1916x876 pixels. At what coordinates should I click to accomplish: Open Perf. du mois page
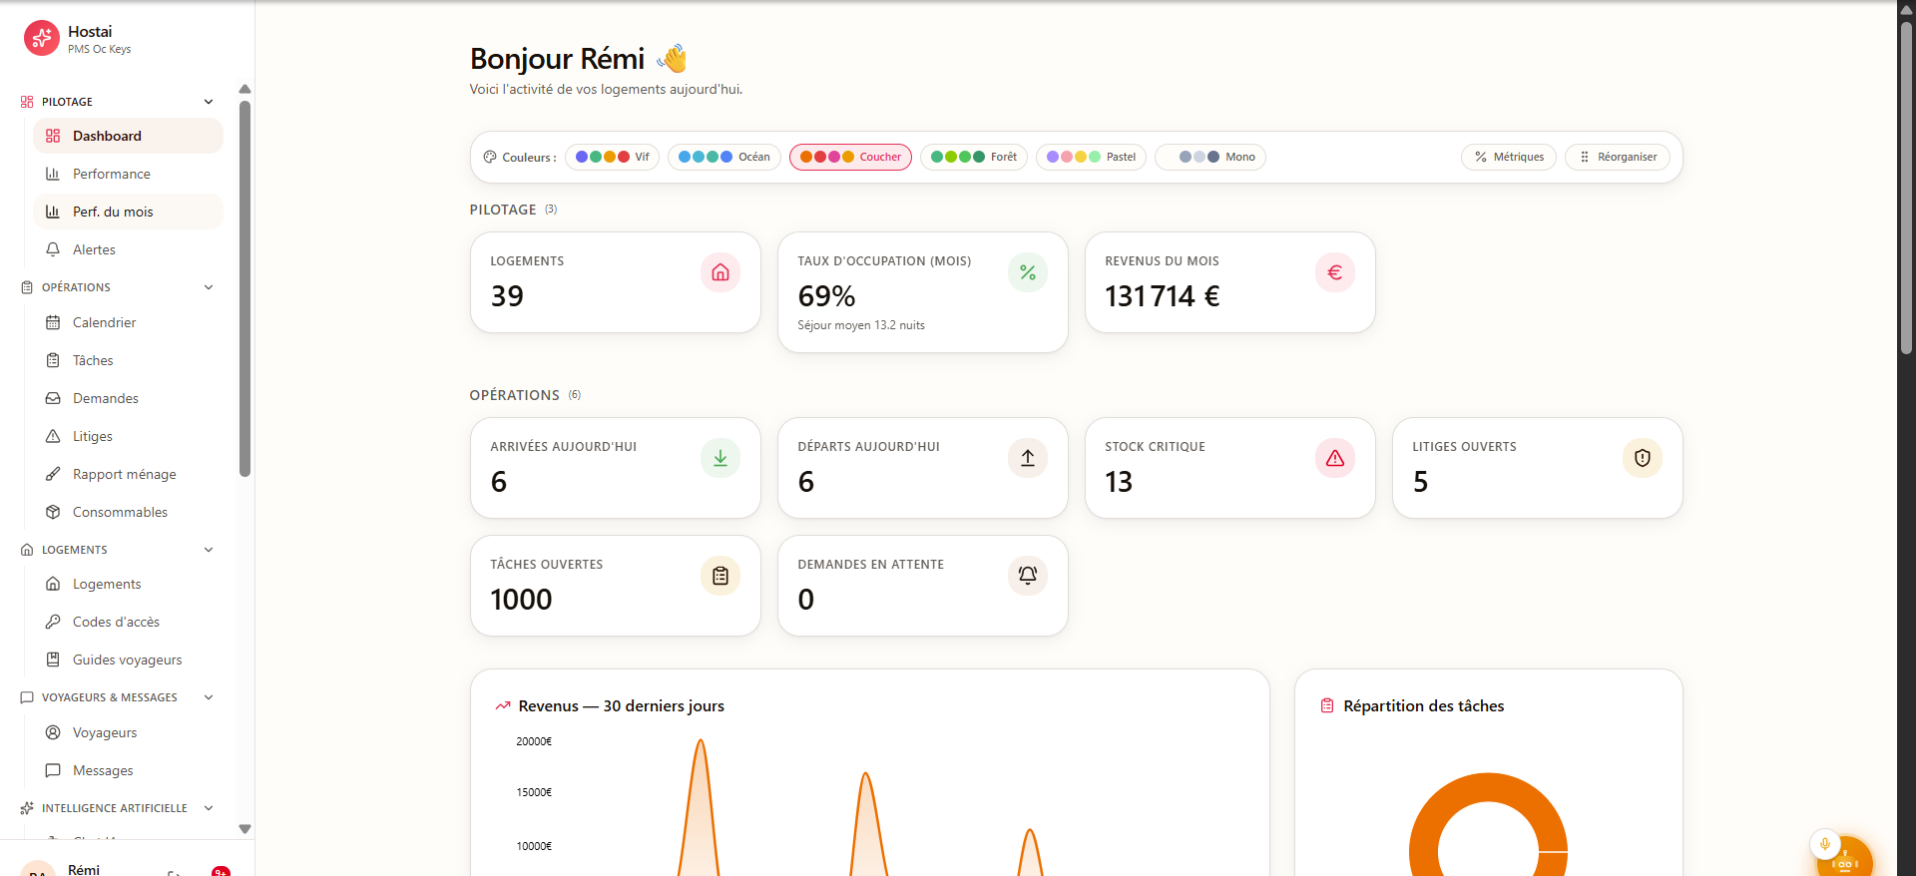tap(128, 212)
